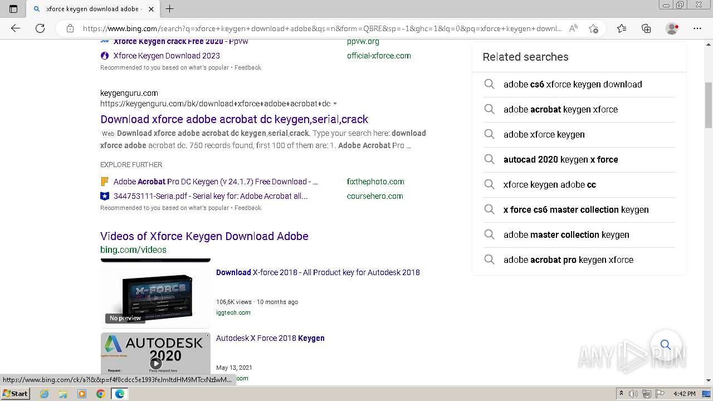Click search icon for adobe cs6 xforce keygen download

pos(489,84)
